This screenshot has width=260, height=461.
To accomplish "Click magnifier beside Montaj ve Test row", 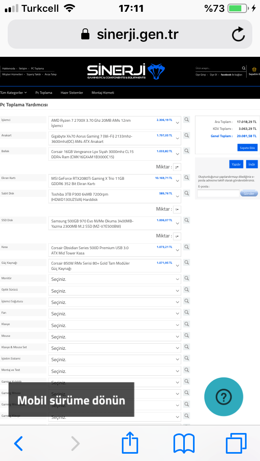I will (186, 370).
